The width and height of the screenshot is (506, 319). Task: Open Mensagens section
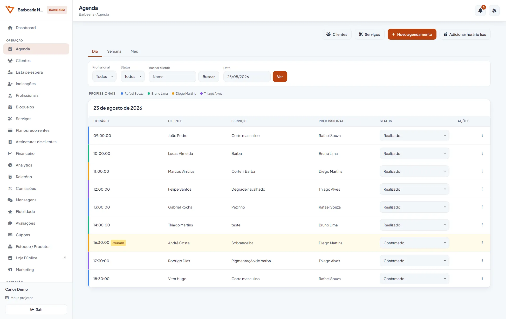coord(36,200)
